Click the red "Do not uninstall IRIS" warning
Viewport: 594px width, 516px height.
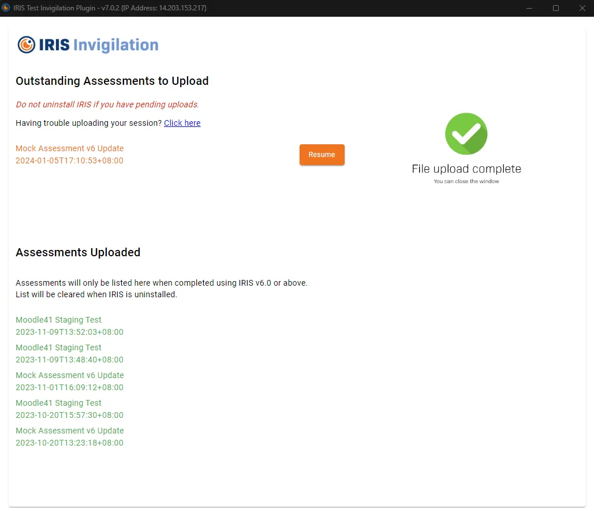pos(107,104)
